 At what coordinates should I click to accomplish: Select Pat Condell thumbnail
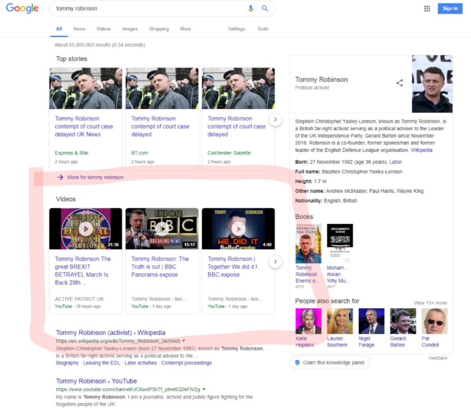434,321
